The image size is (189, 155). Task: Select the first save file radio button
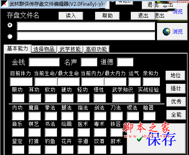(x=10, y=25)
